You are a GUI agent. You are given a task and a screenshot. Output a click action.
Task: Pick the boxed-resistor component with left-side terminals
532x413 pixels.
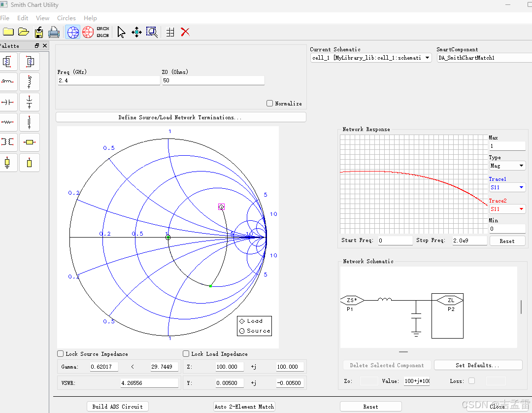[x=30, y=62]
